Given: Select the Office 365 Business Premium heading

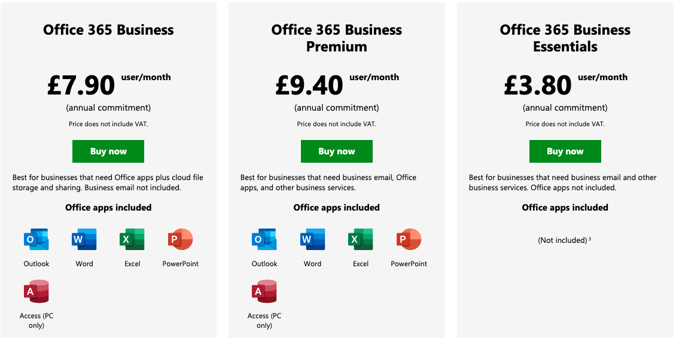Looking at the screenshot, I should pos(337,38).
